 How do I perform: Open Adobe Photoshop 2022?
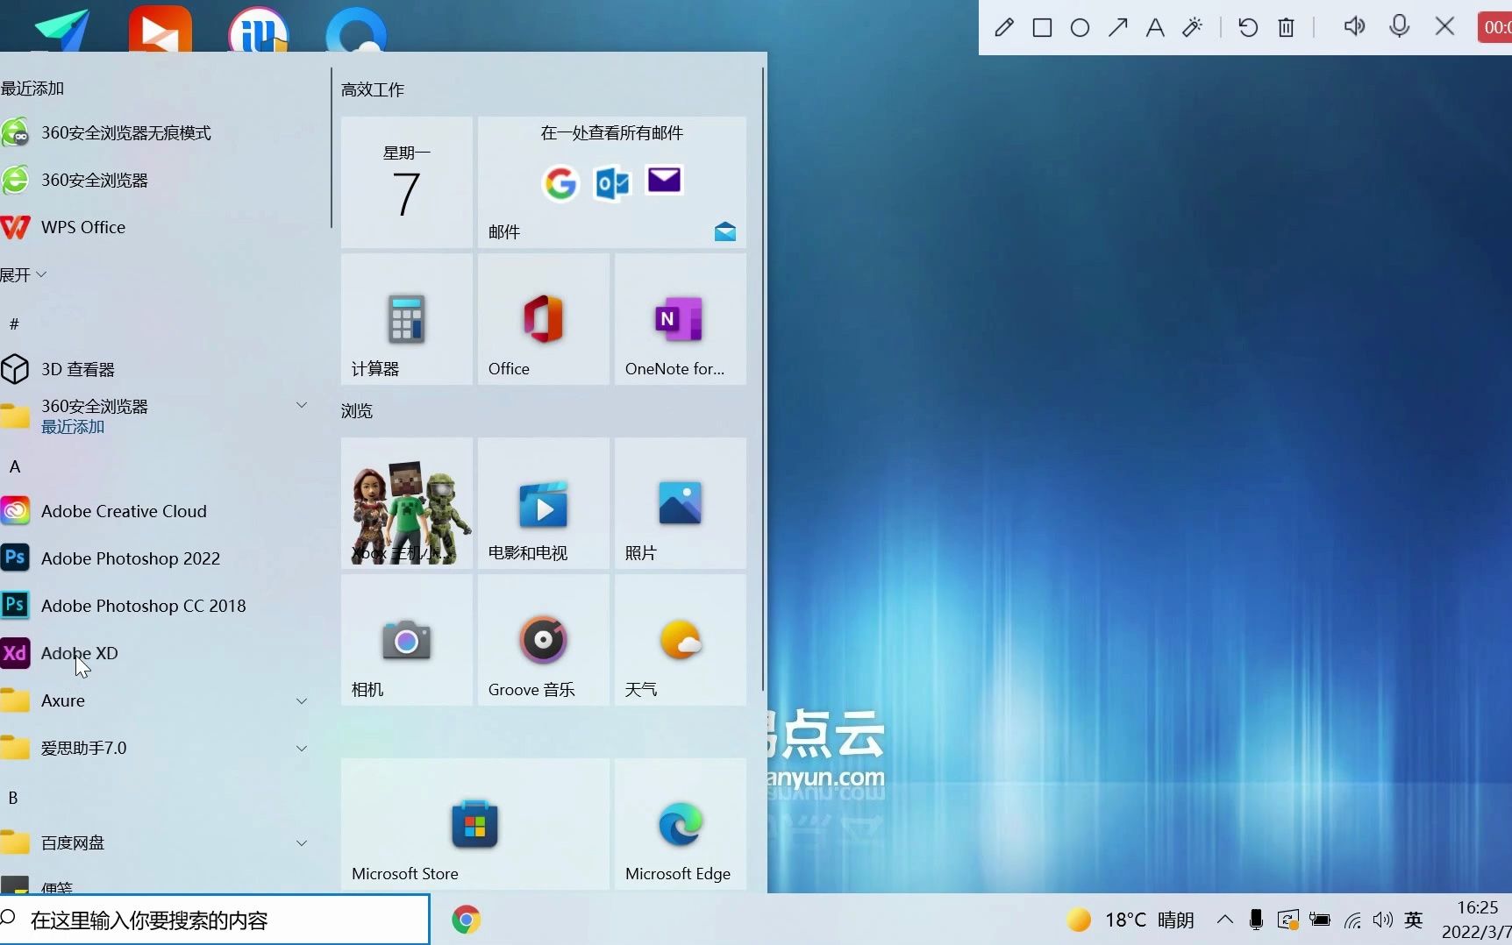pyautogui.click(x=164, y=558)
